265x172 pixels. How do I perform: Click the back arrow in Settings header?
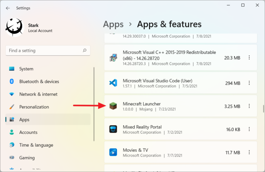(x=8, y=8)
